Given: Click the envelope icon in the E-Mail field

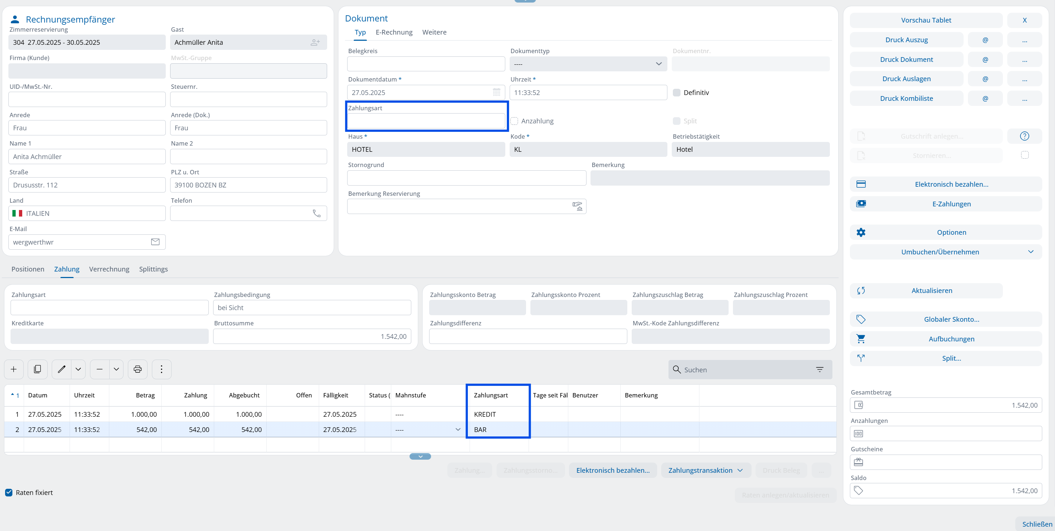Looking at the screenshot, I should tap(155, 242).
